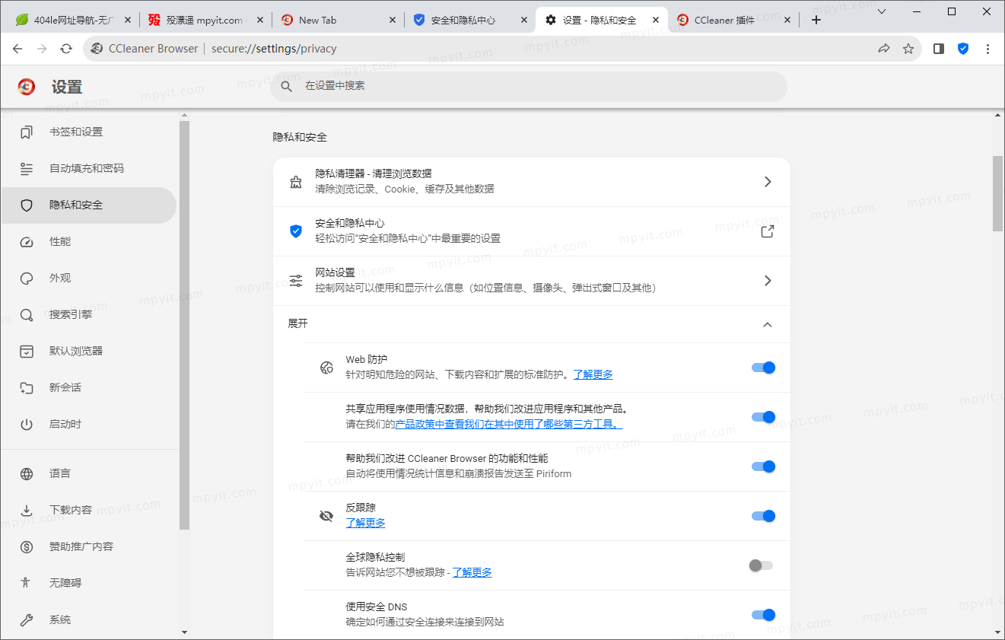Toggle the browser side panel icon
This screenshot has height=640, width=1005.
click(939, 49)
